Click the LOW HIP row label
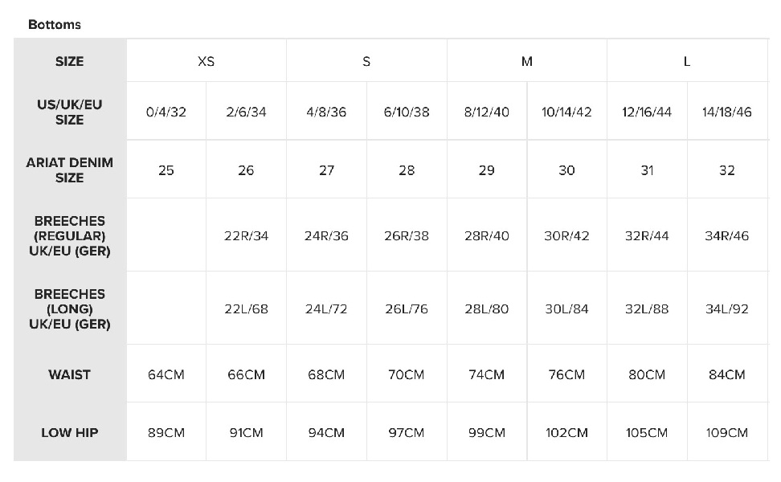The height and width of the screenshot is (482, 781). [70, 433]
